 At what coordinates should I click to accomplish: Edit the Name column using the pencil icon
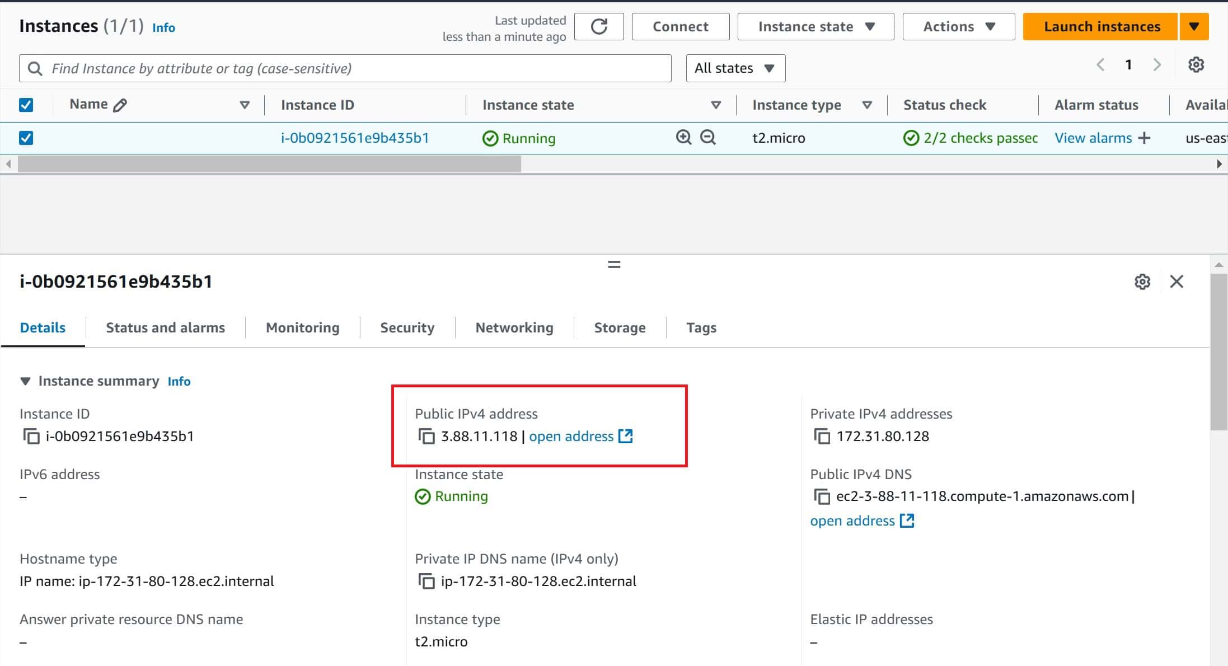[119, 104]
